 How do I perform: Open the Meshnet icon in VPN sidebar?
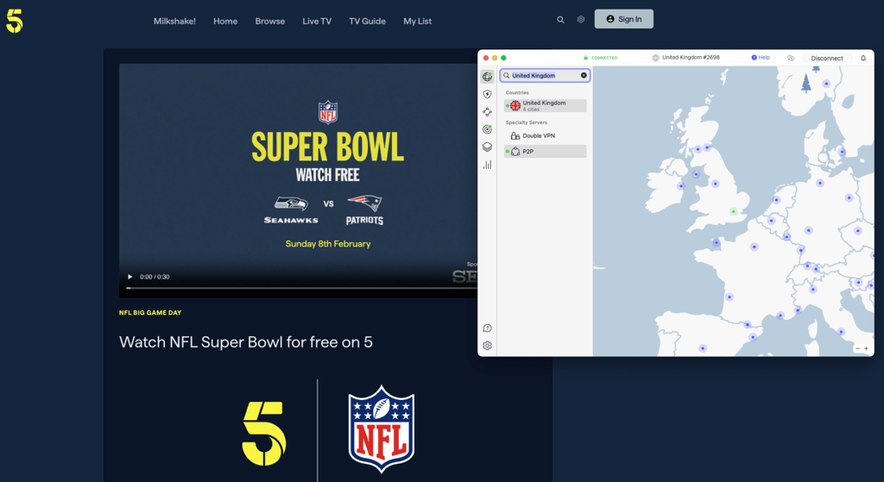487,112
